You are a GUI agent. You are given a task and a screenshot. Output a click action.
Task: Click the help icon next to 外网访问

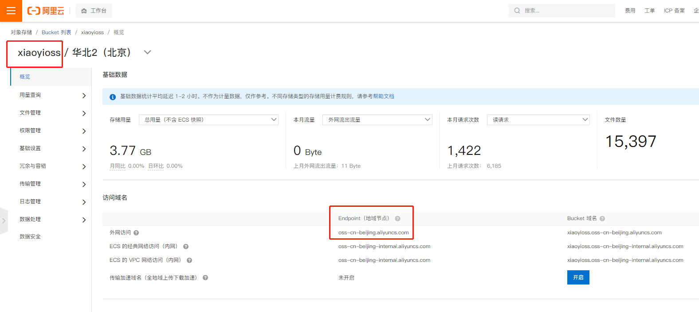pos(136,233)
